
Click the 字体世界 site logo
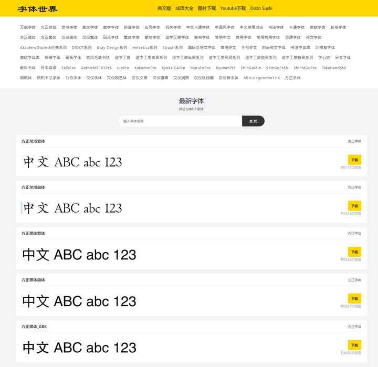(37, 9)
